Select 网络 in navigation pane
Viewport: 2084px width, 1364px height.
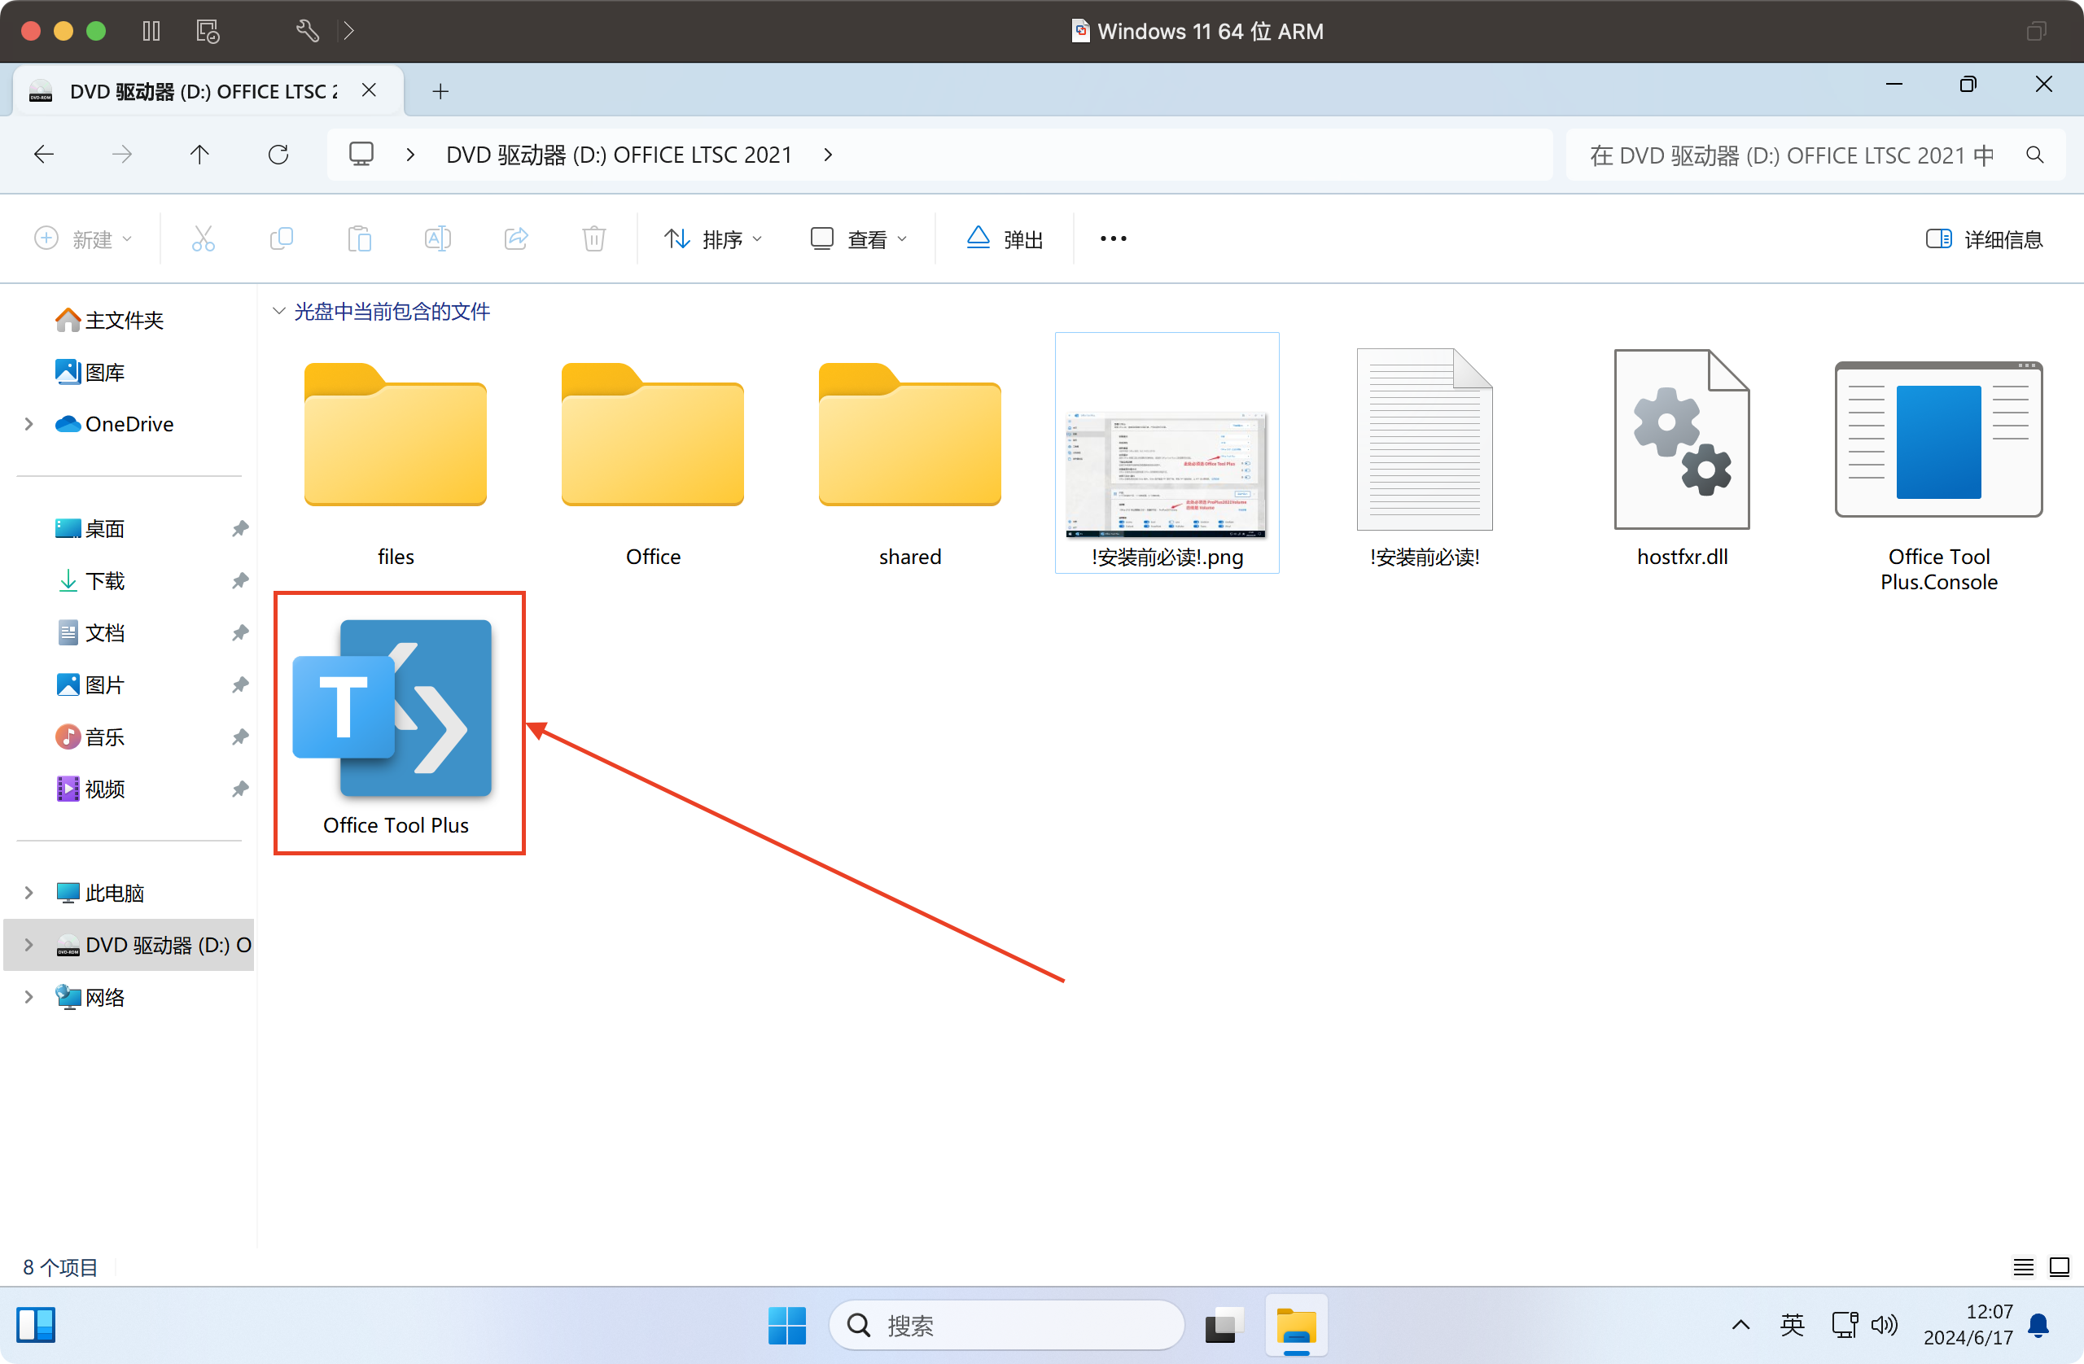tap(90, 996)
